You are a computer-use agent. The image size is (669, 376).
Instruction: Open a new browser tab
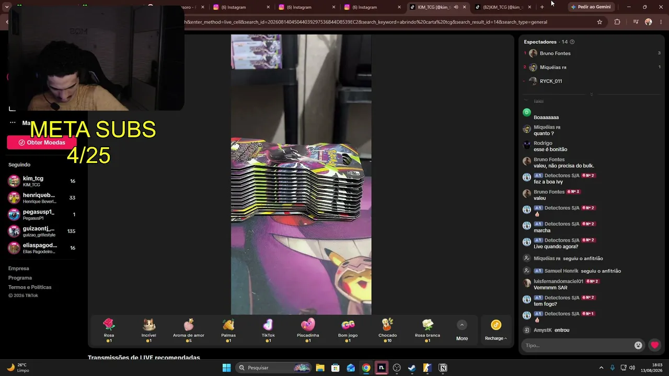(x=542, y=7)
